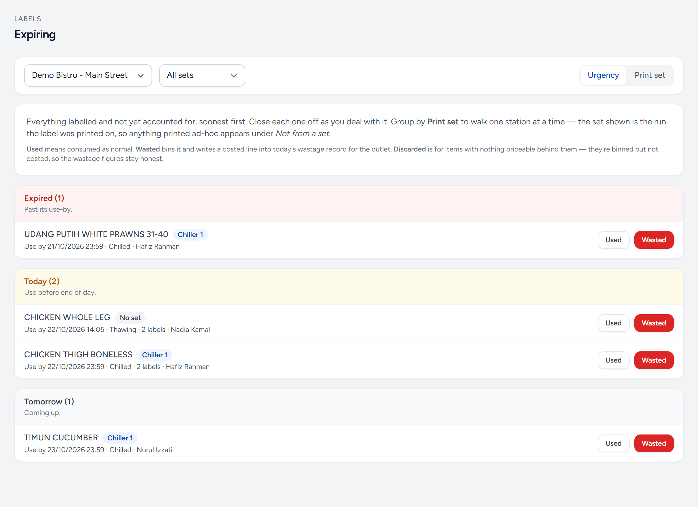Click the Chiller 1 badge on prawns row
This screenshot has height=507, width=698.
point(190,235)
